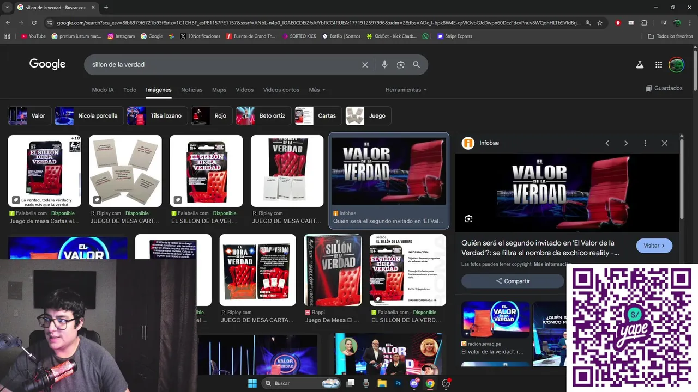
Task: Open File Explorer from the taskbar
Action: (x=382, y=383)
